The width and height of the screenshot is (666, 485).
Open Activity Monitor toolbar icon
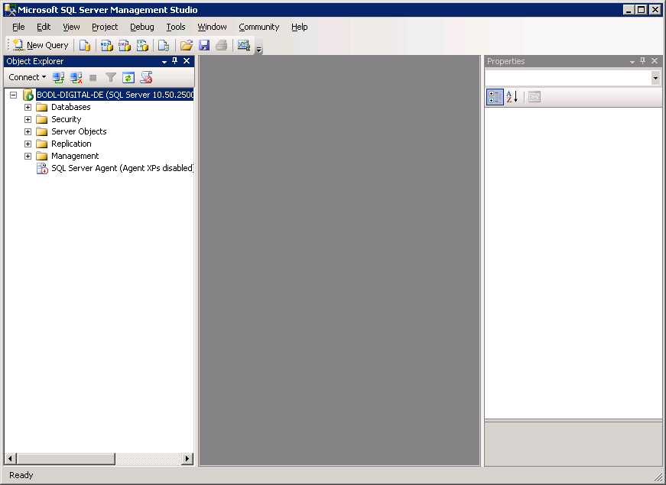(x=244, y=45)
